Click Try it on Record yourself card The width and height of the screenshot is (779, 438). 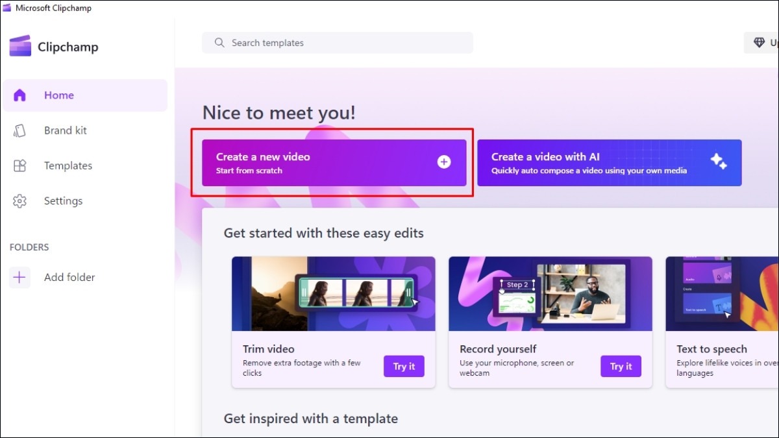point(621,367)
